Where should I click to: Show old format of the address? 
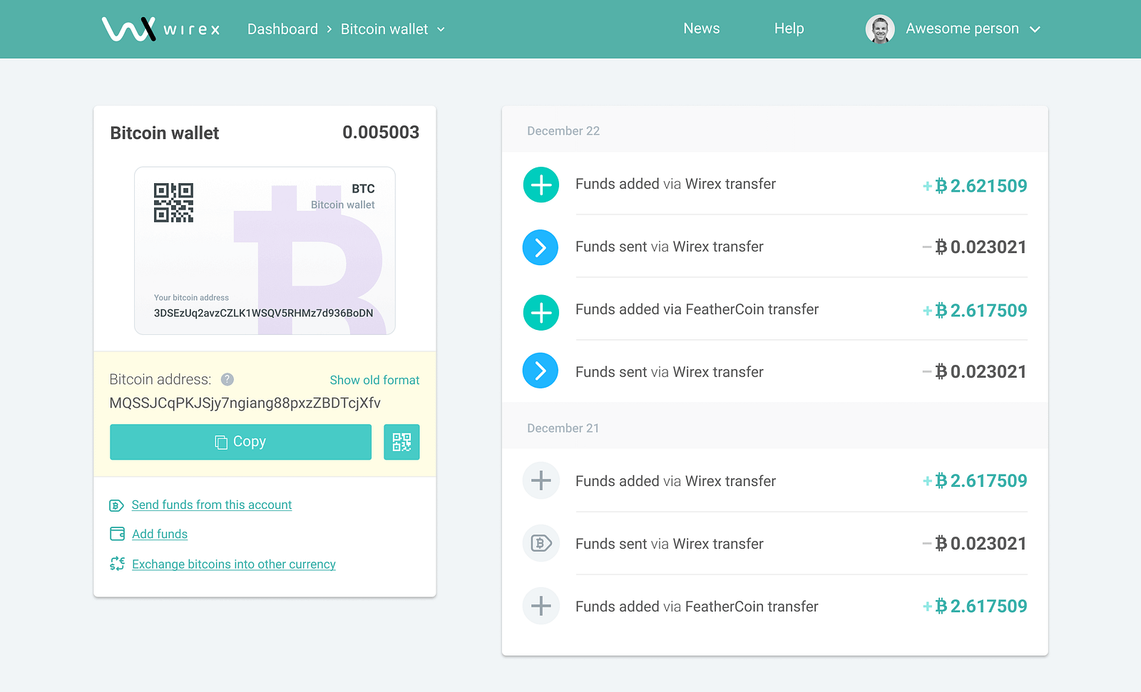pyautogui.click(x=374, y=380)
